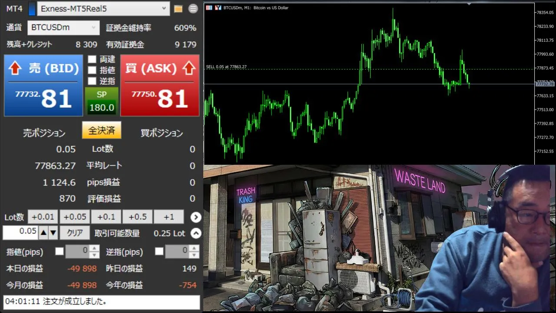Click the 証拠金維持率 609% value
Viewport: 556px width, 313px height.
(x=185, y=28)
